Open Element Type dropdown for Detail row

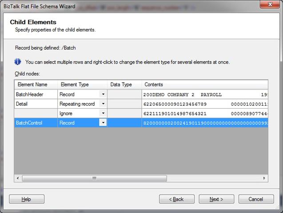pos(103,104)
